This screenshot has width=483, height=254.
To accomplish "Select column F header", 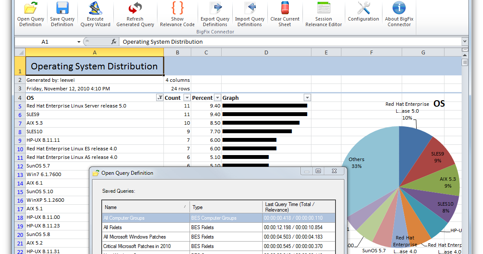I will pos(371,52).
